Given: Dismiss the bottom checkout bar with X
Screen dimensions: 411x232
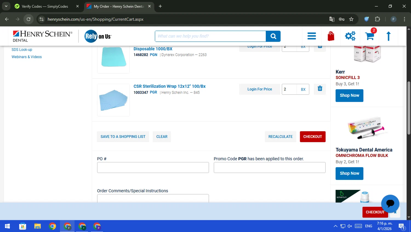Looking at the screenshot, I should click(x=395, y=212).
